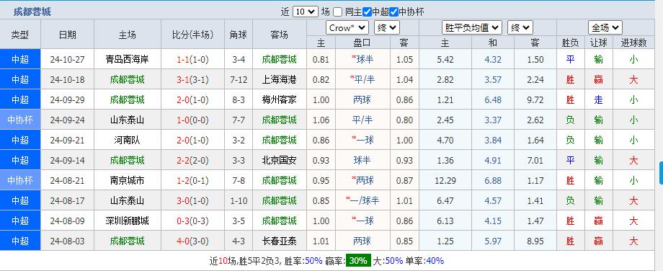Click the 深圳新鹏城 home team name
This screenshot has width=663, height=271.
128,221
